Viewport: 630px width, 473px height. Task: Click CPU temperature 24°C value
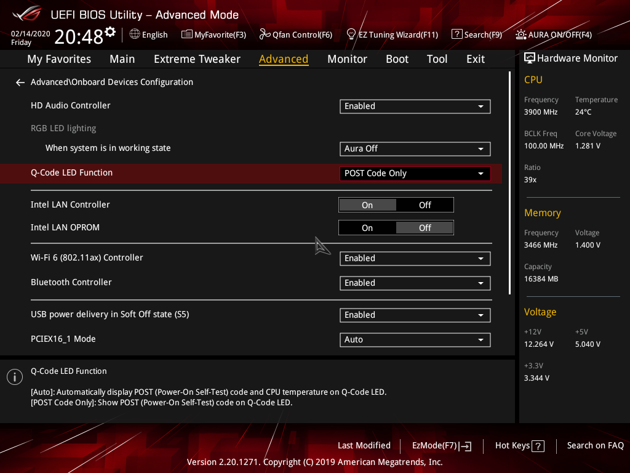click(x=583, y=112)
